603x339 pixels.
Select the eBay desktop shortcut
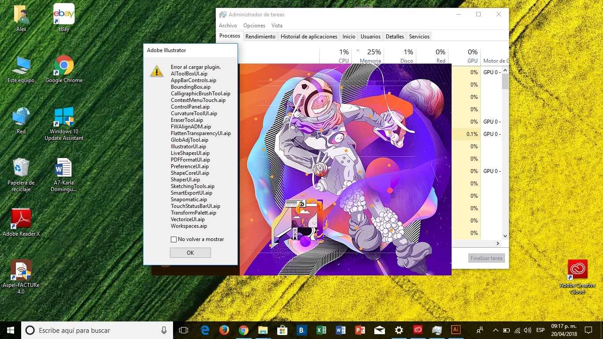pos(64,19)
